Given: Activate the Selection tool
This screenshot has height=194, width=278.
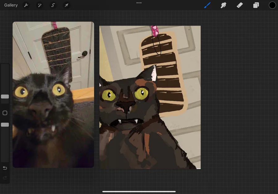Looking at the screenshot, I should point(53,5).
